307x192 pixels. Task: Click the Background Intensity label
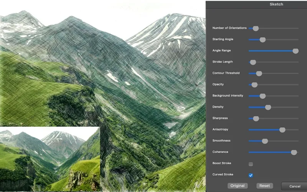tap(228, 95)
